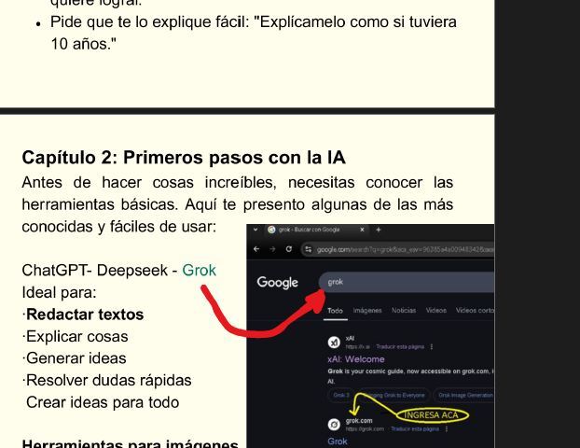Screen dimensions: 580x448
Task: Click the 'Grok is your cosmic guide' snippet
Action: (x=410, y=376)
